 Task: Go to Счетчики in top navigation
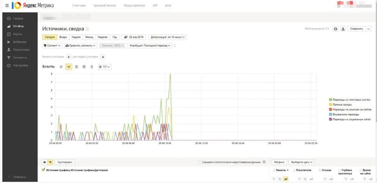(79, 5)
